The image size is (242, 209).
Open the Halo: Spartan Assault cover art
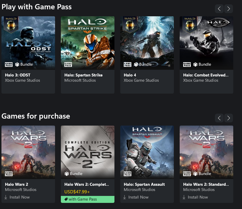[x=147, y=152]
